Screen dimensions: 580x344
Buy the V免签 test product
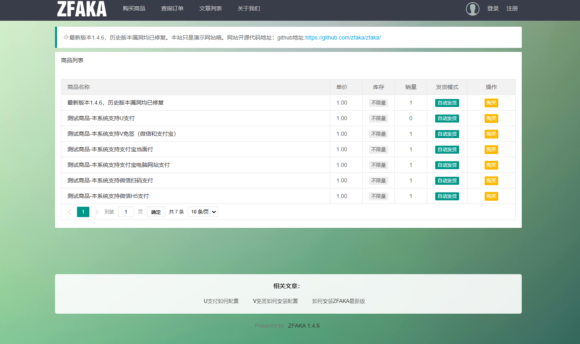[x=491, y=134]
